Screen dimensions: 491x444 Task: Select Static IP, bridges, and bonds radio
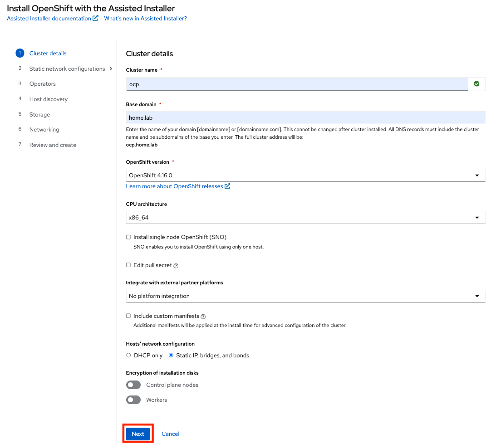171,355
